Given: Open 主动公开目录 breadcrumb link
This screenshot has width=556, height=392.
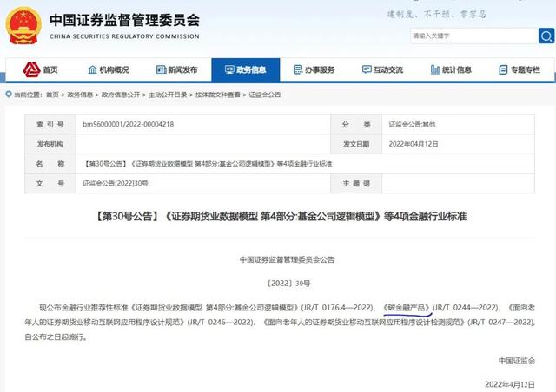Looking at the screenshot, I should pos(168,95).
